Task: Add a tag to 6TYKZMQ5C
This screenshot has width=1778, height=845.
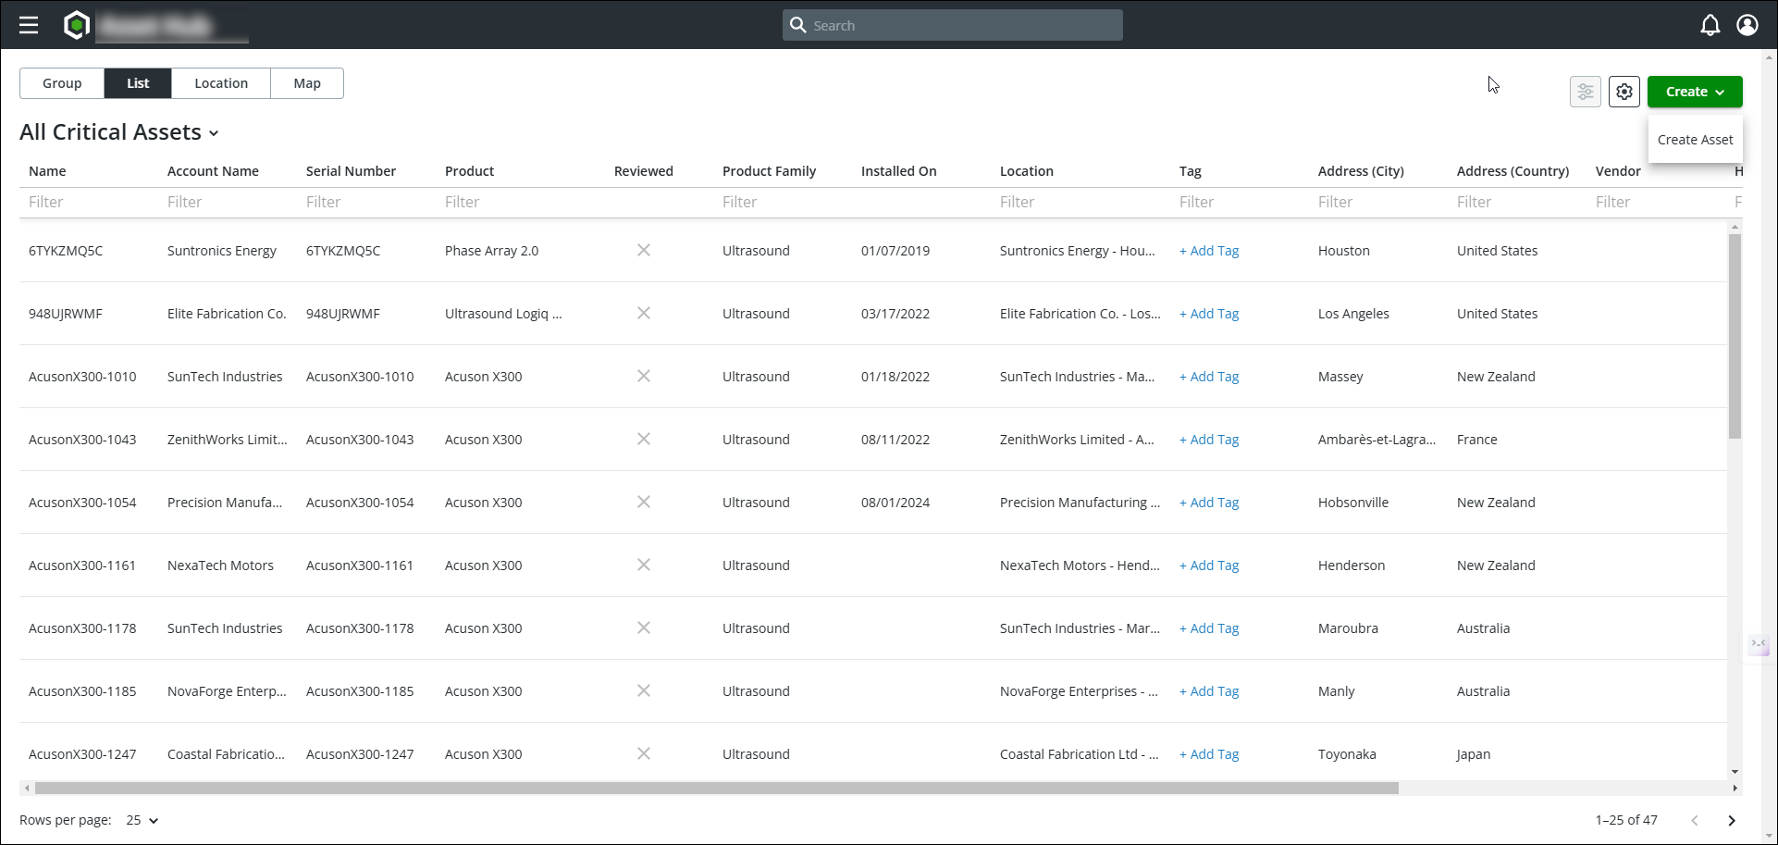Action: click(1209, 251)
